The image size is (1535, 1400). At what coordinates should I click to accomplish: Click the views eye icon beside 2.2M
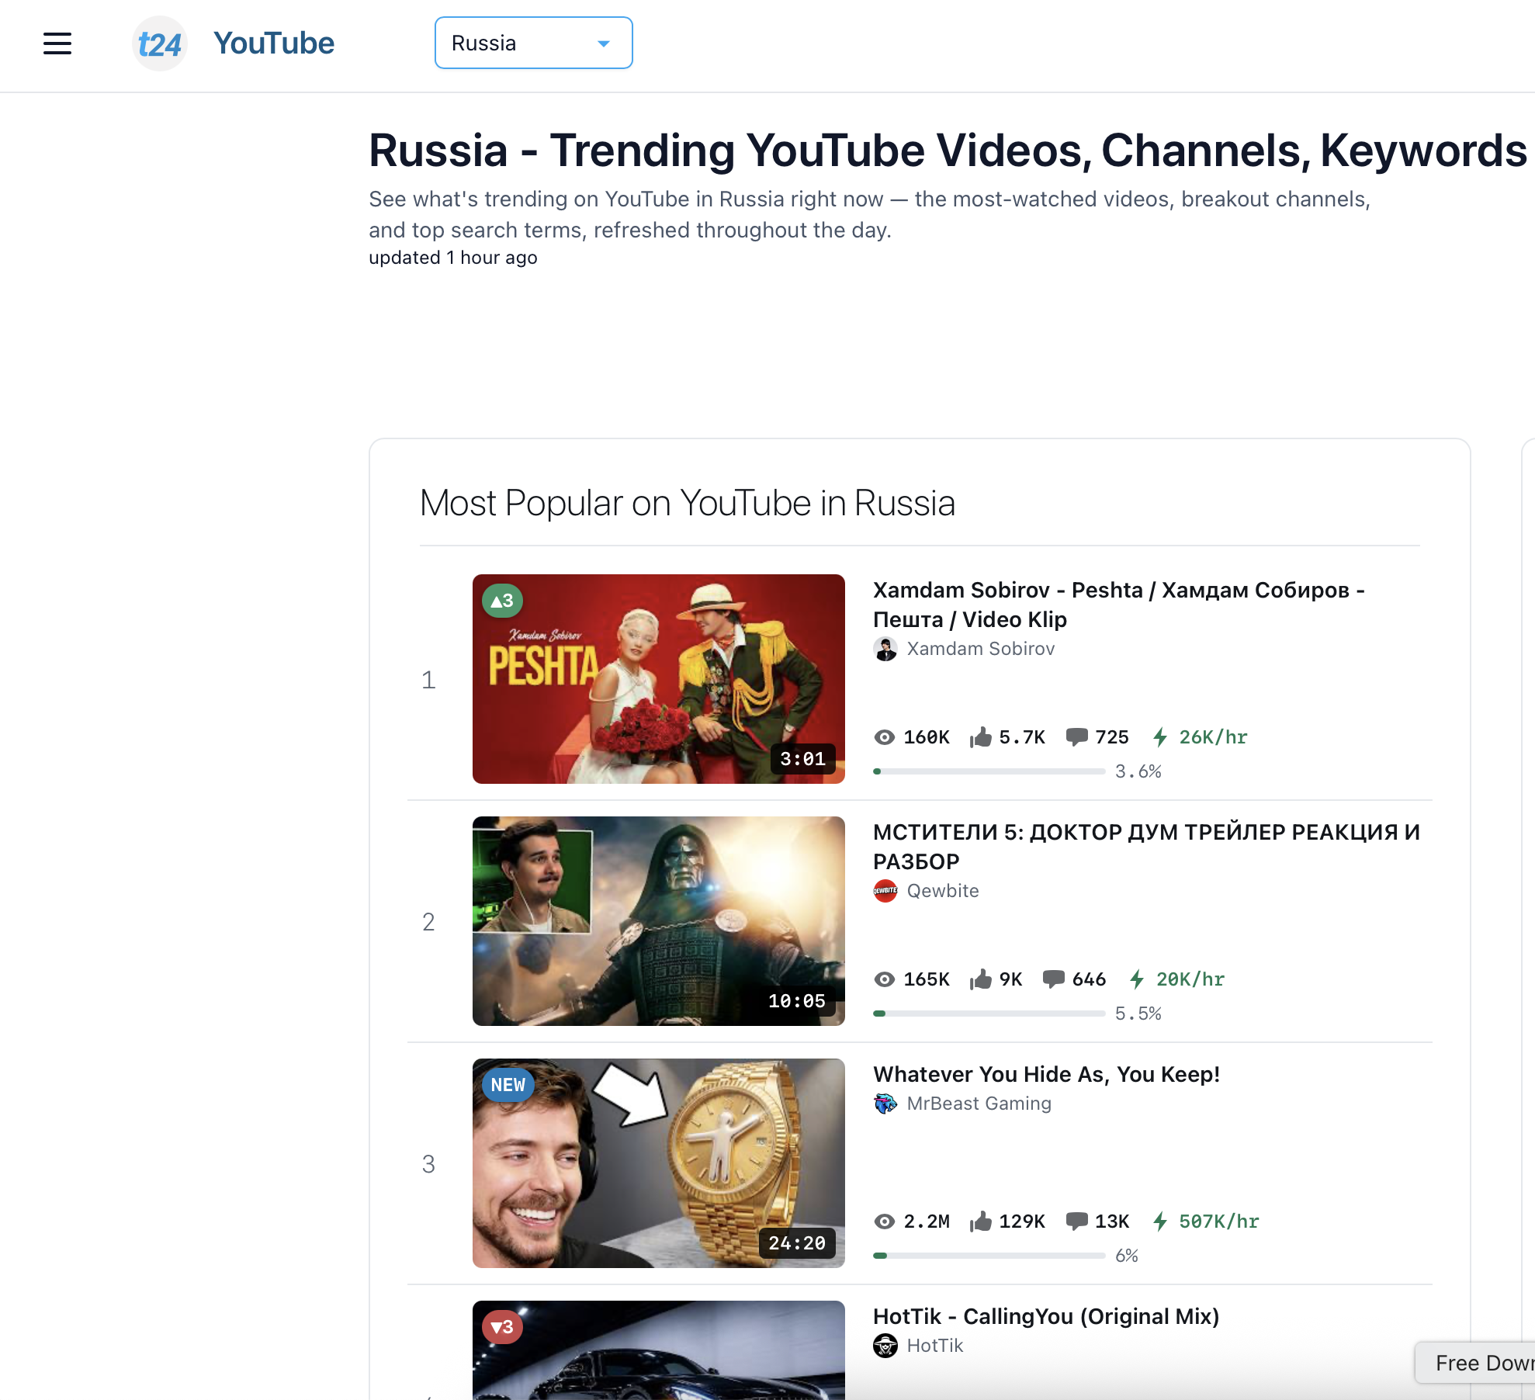885,1222
